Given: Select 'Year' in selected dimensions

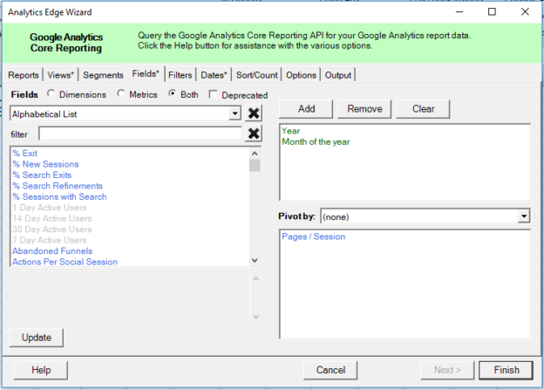Looking at the screenshot, I should [x=290, y=131].
